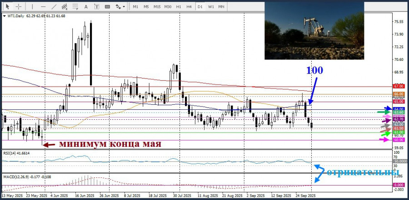Select the text label tool
Screen dimensions: 409x200
[x=97, y=7]
